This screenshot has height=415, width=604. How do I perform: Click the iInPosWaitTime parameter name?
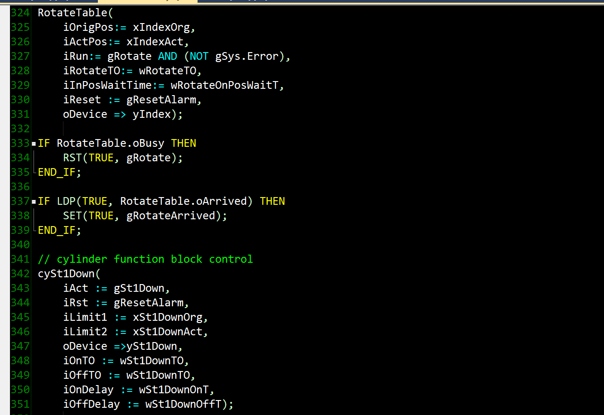pos(107,85)
